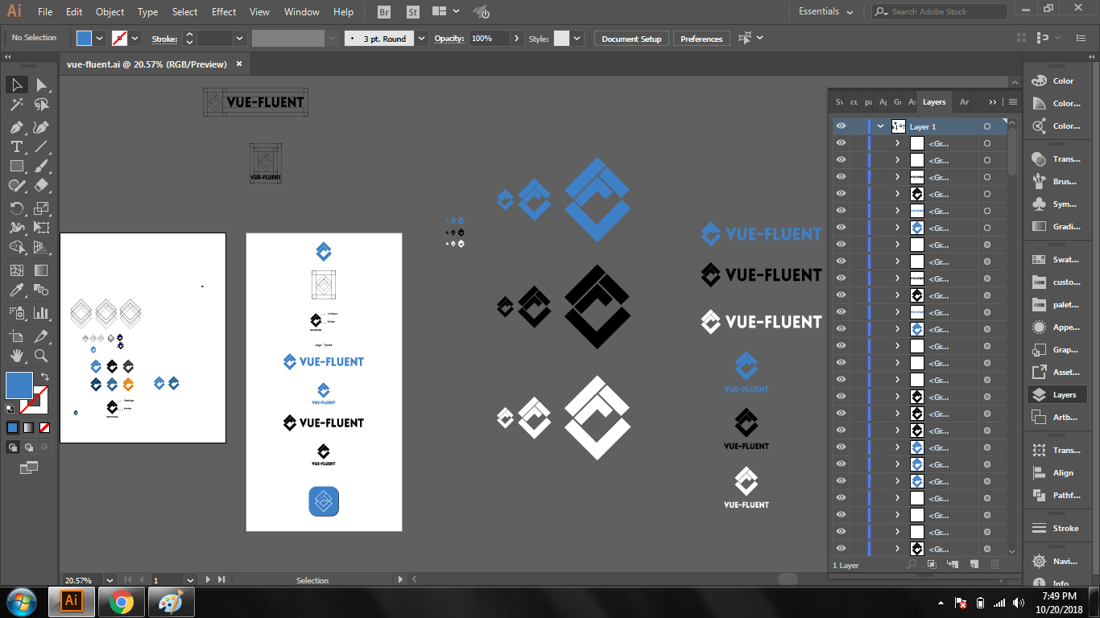The height and width of the screenshot is (618, 1100).
Task: Set paint mode to Gradient button
Action: tap(29, 427)
